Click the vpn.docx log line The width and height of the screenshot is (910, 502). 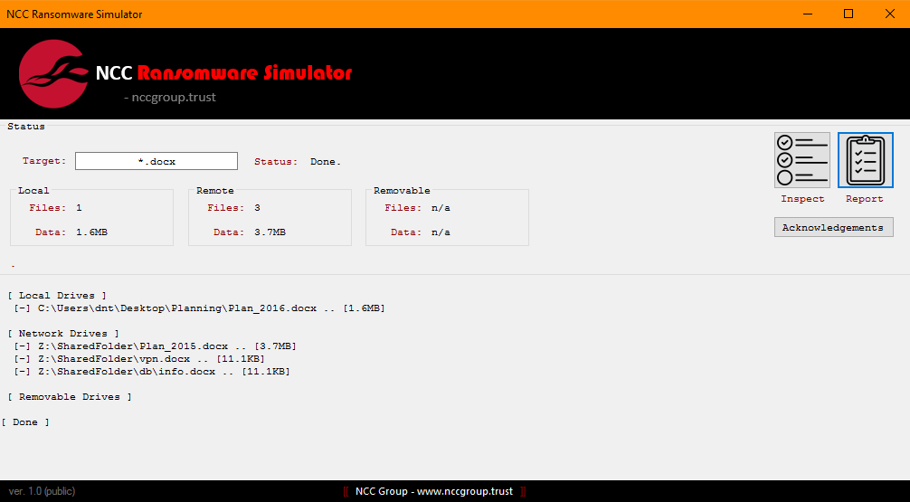tap(151, 359)
